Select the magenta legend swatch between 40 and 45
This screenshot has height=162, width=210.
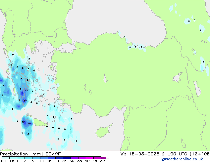[90, 158]
